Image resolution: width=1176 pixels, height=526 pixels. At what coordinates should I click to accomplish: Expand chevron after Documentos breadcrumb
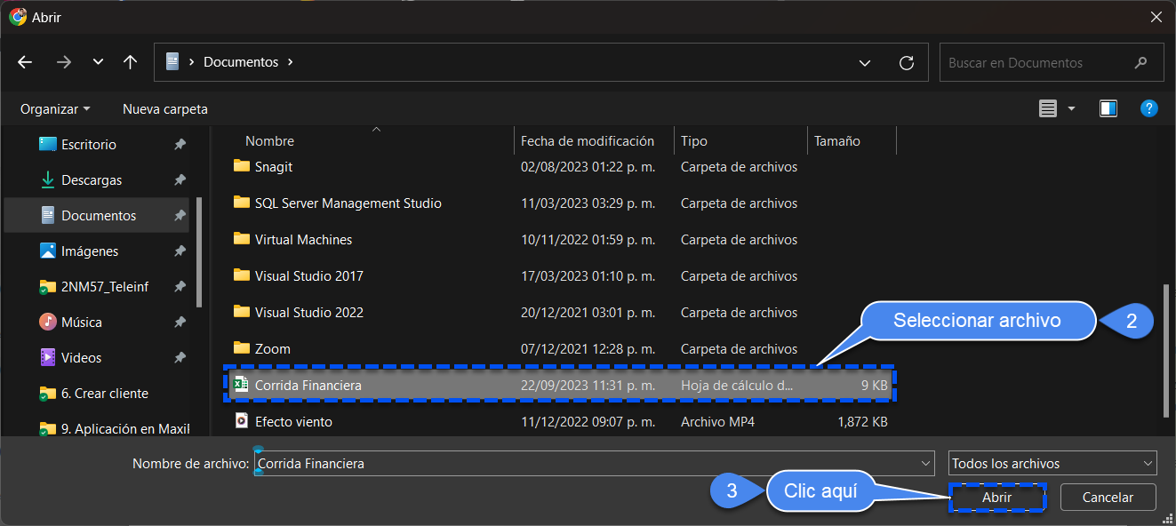pos(290,62)
